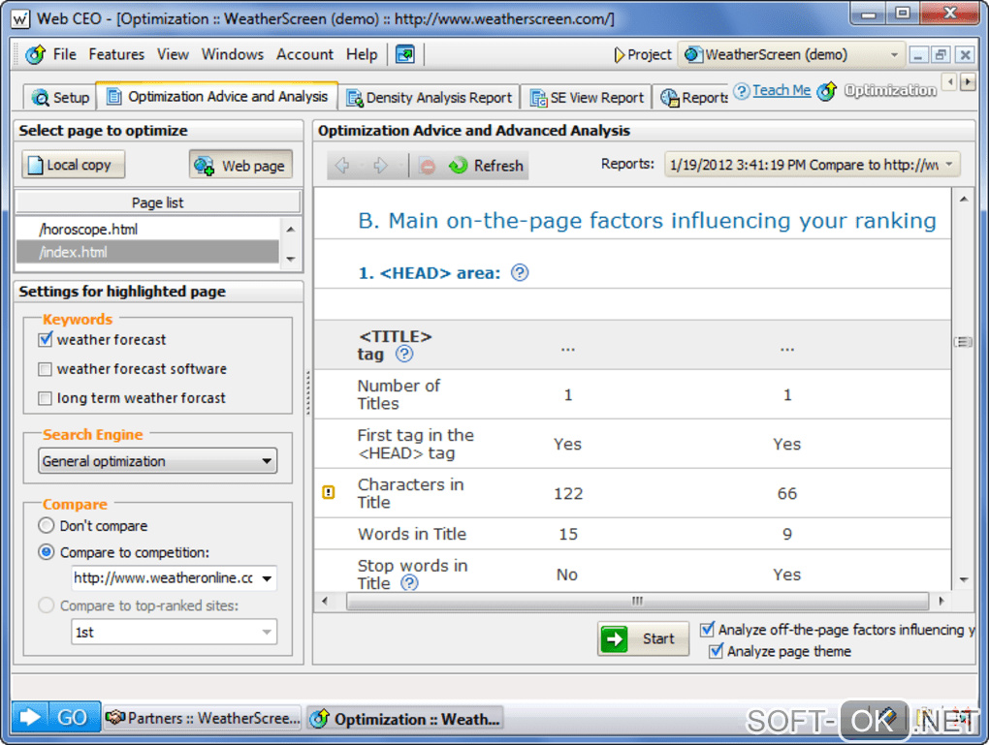Switch to the Reports tab
This screenshot has height=745, width=989.
(x=693, y=98)
